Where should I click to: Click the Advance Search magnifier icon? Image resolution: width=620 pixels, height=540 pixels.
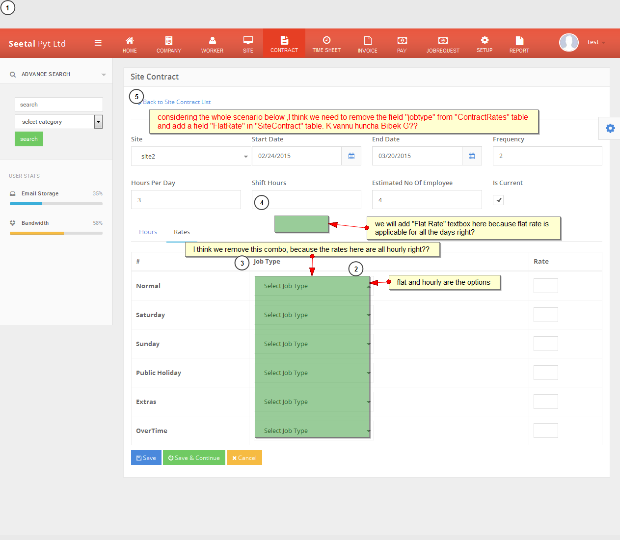(x=13, y=75)
